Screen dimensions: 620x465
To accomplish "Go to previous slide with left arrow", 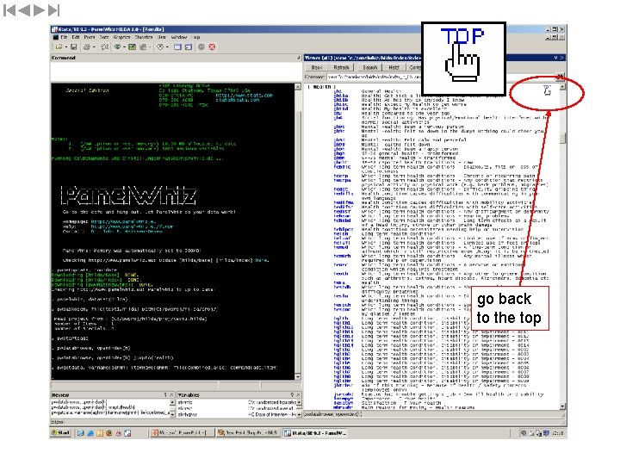I will [x=24, y=10].
